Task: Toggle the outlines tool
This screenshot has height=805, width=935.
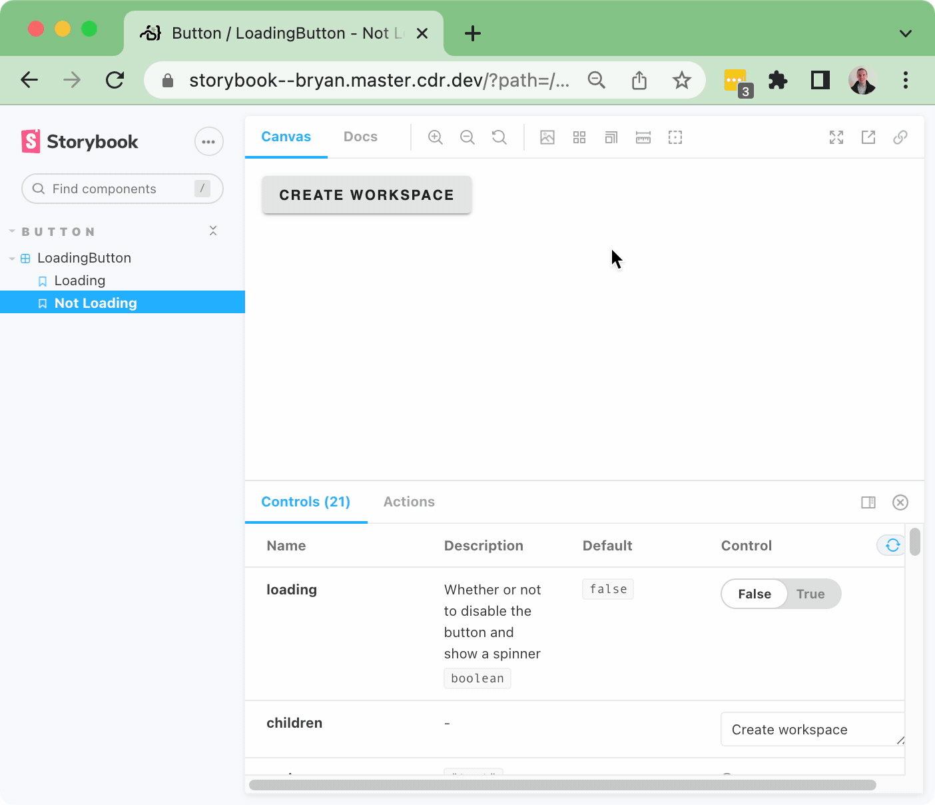Action: point(675,137)
